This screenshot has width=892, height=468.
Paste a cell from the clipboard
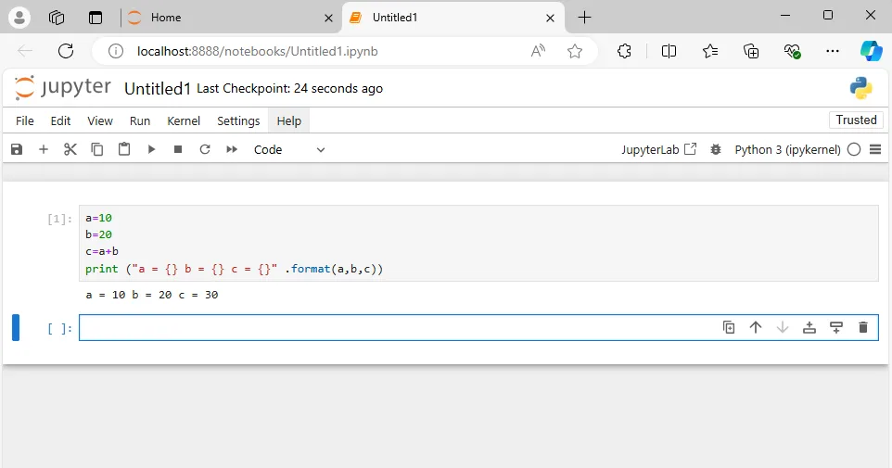(124, 149)
